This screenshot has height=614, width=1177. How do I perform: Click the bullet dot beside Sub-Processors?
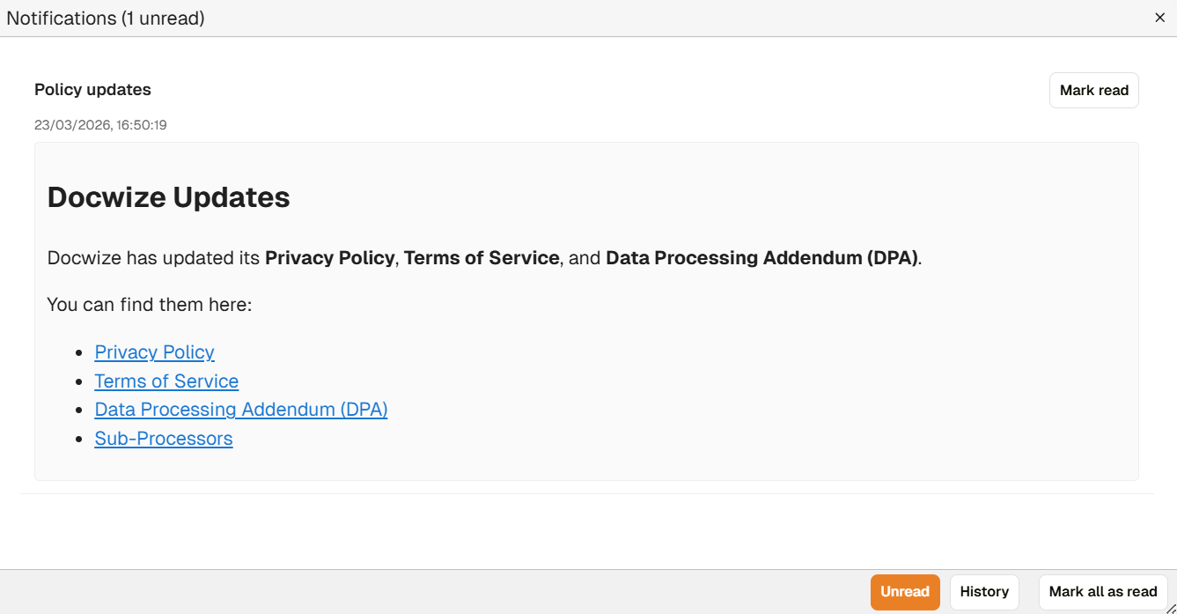[79, 439]
